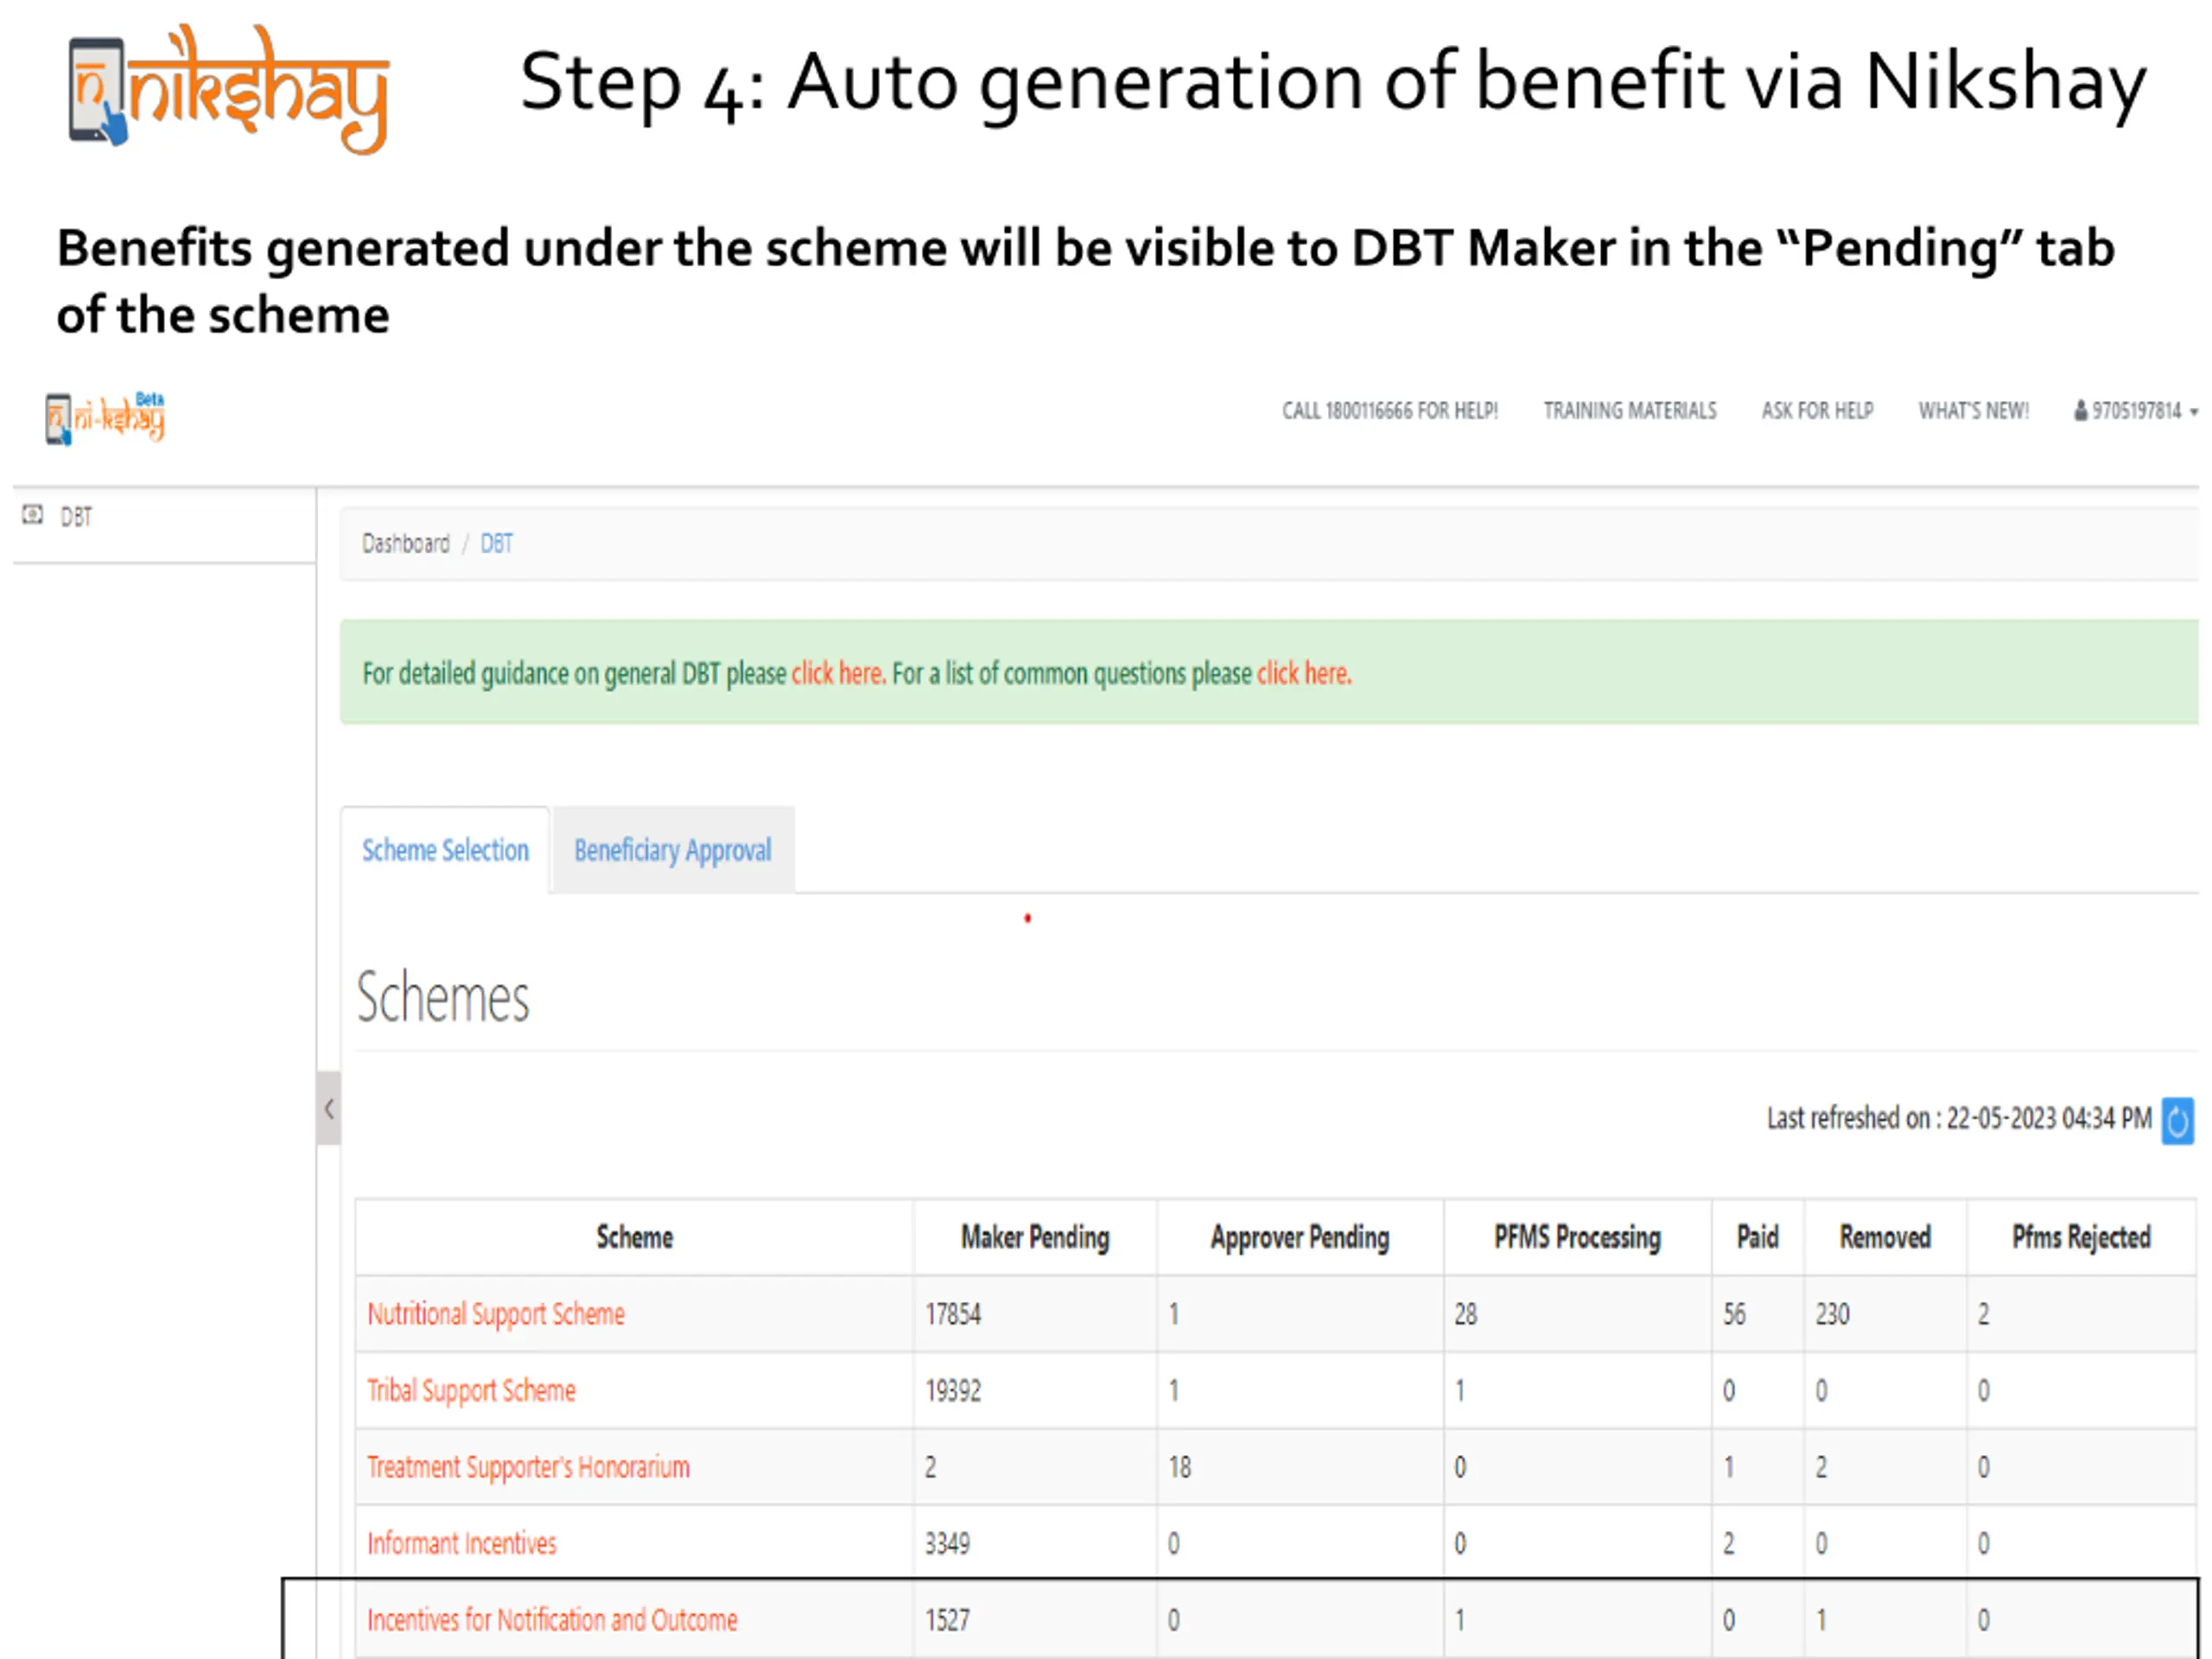Collapse the sidebar with the chevron handle
The width and height of the screenshot is (2212, 1659).
coord(329,1108)
